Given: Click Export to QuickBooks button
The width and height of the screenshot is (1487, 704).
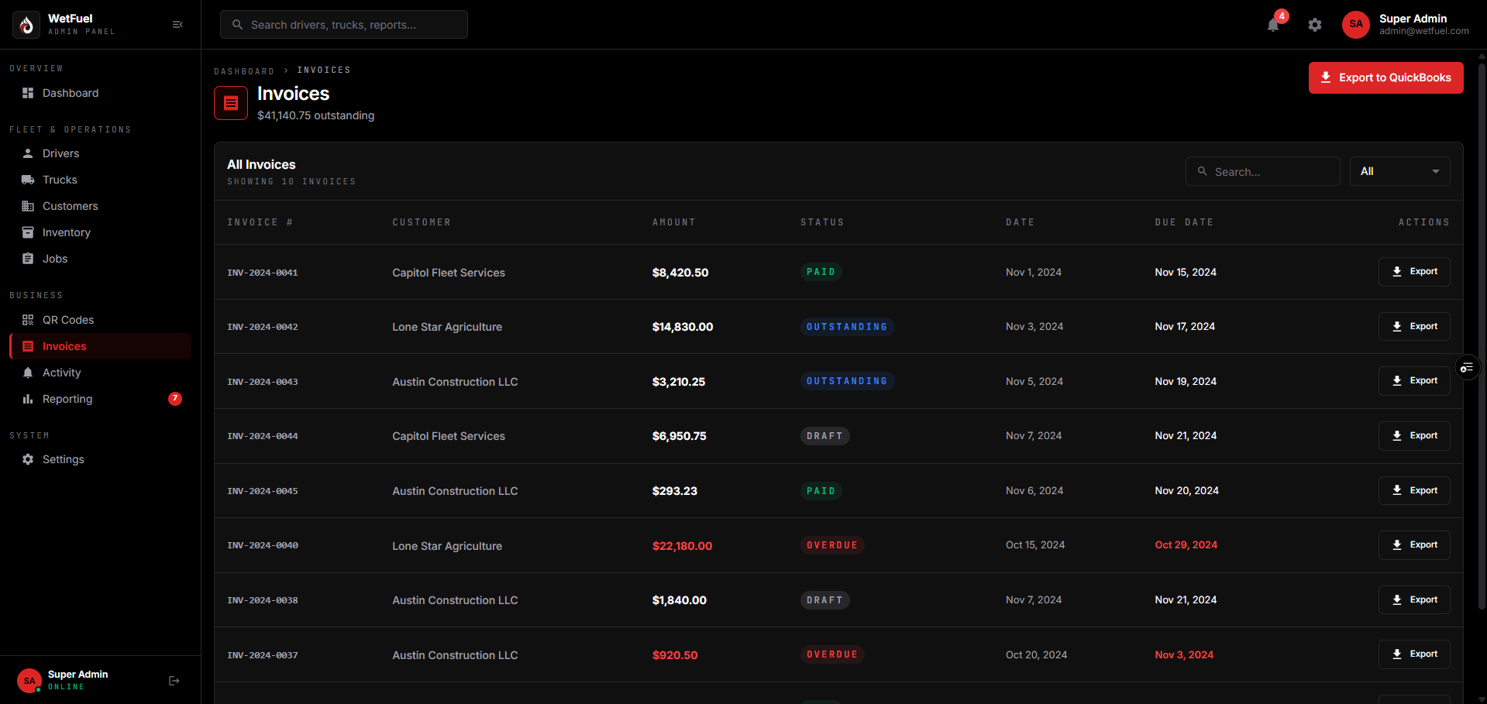Looking at the screenshot, I should tap(1385, 77).
